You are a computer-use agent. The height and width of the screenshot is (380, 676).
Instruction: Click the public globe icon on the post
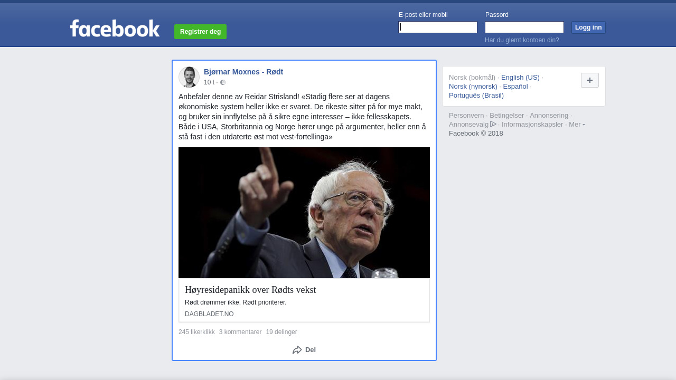223,82
